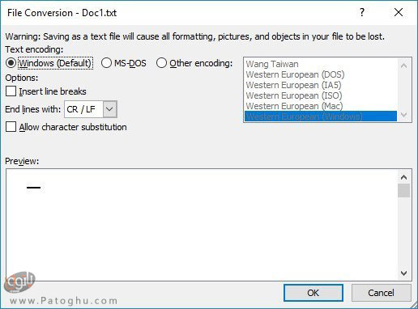Check Allow character substitution box
This screenshot has width=418, height=309.
click(x=11, y=127)
